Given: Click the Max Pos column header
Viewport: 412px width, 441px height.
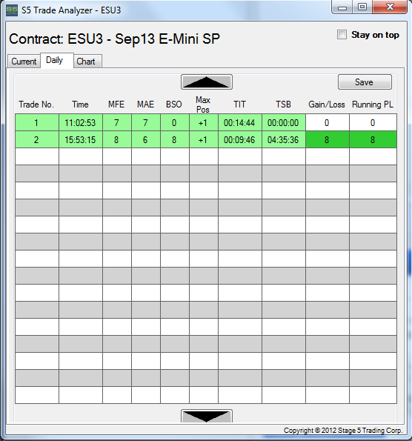Looking at the screenshot, I should click(203, 105).
